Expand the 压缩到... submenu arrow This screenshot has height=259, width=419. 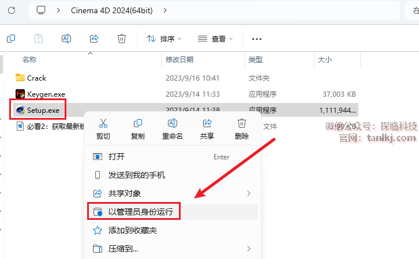(x=249, y=249)
